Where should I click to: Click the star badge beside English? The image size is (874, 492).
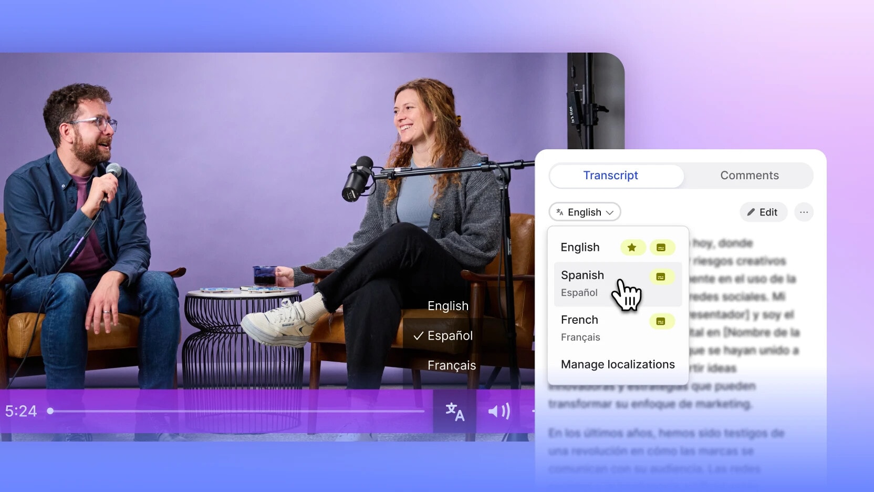click(x=632, y=248)
